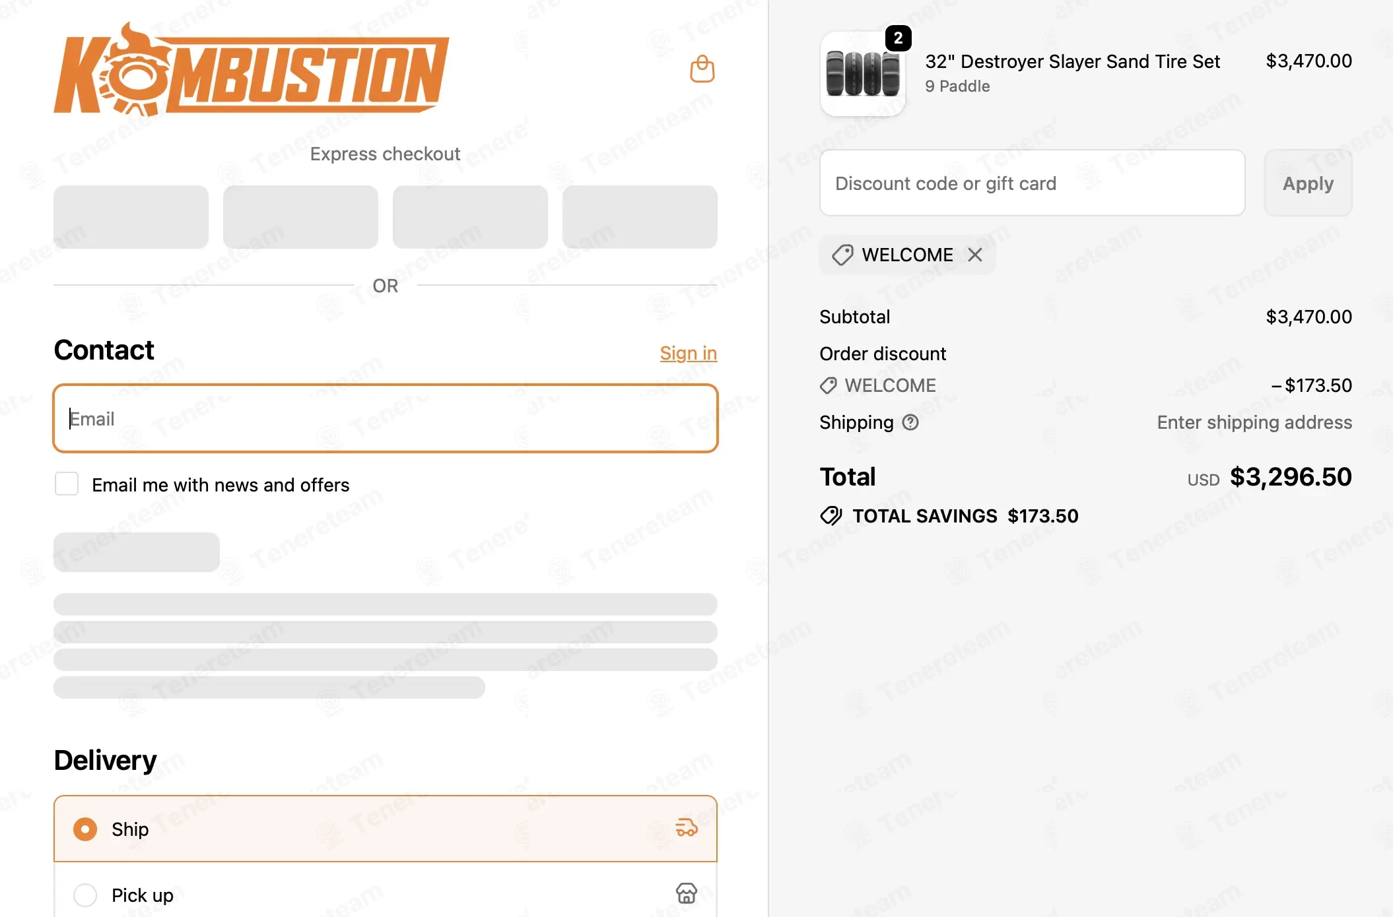Click the discount amount '−$173.50'
1393x917 pixels.
coord(1311,385)
